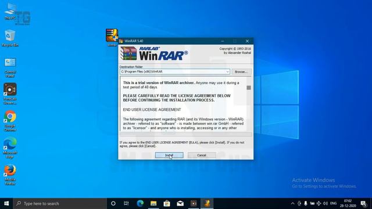Select the Google Chrome desktop icon
This screenshot has height=209, width=372.
10,121
